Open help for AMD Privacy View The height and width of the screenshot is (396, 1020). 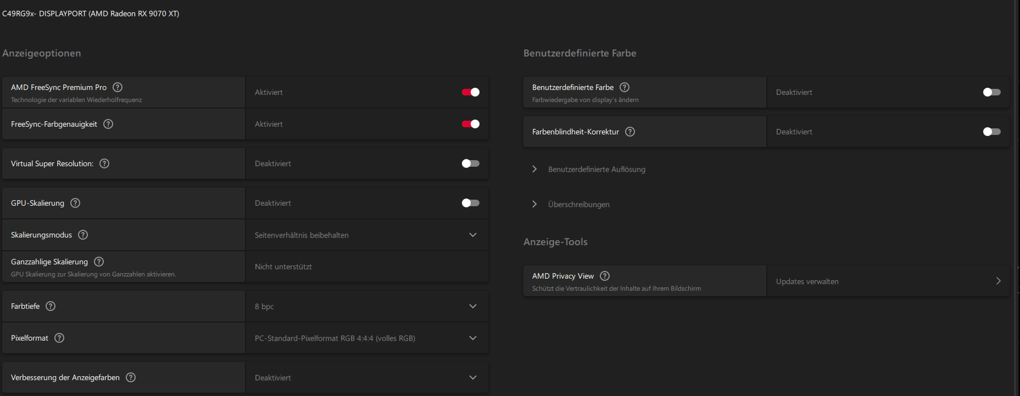(x=605, y=276)
